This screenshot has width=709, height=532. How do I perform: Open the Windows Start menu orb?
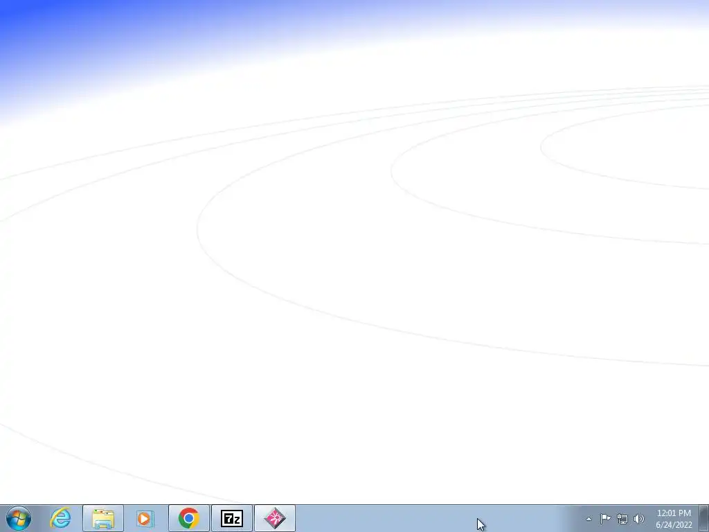pos(19,518)
